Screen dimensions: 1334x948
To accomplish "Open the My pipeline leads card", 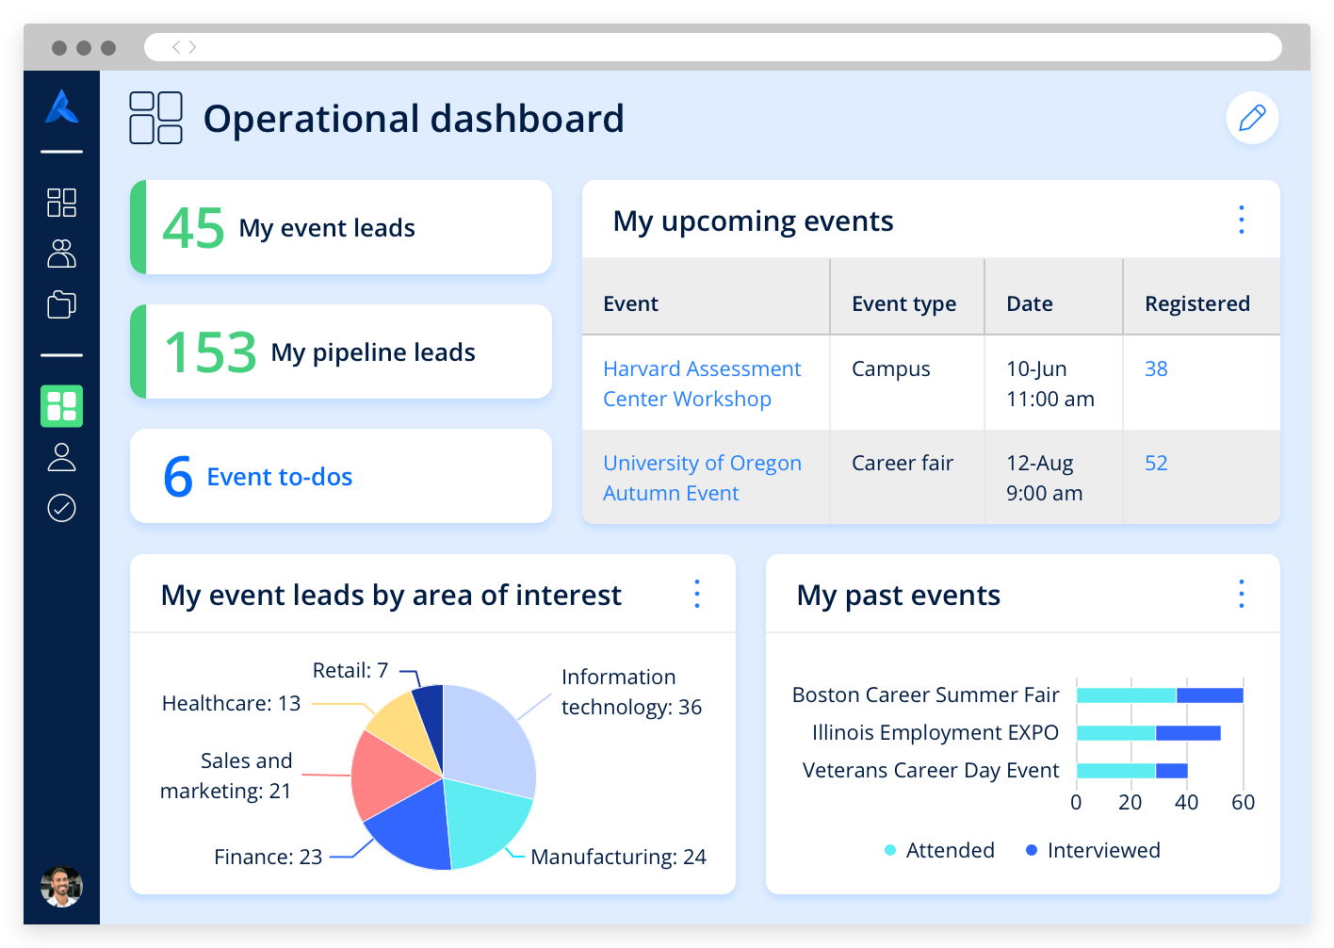I will pos(341,351).
